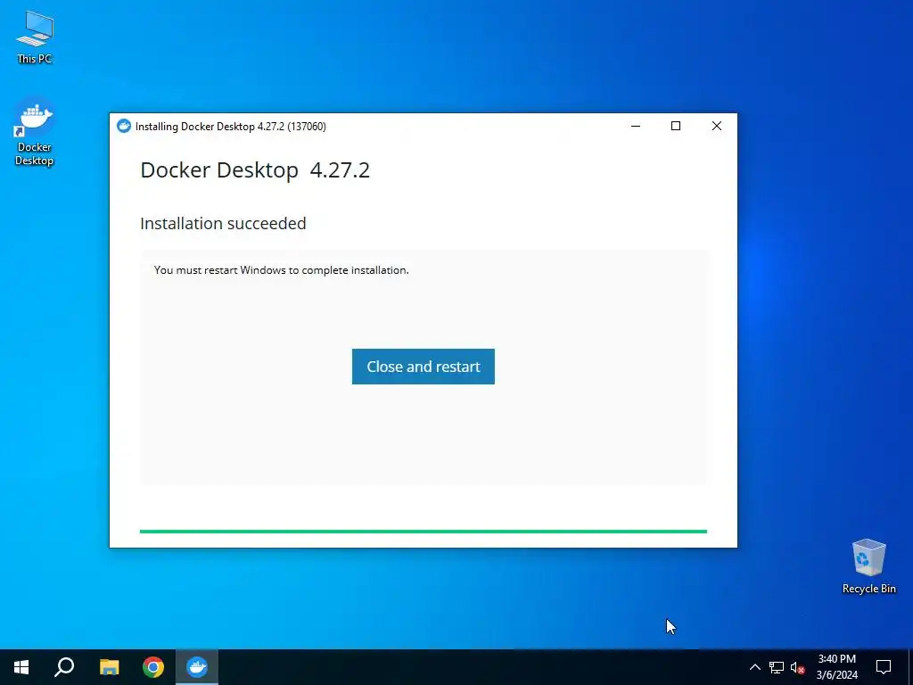Maximize the Docker installer window
Viewport: 913px width, 685px height.
pyautogui.click(x=676, y=126)
